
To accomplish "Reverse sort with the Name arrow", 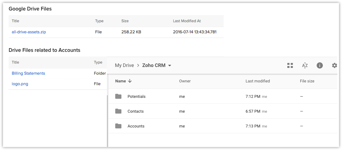I will (x=130, y=81).
